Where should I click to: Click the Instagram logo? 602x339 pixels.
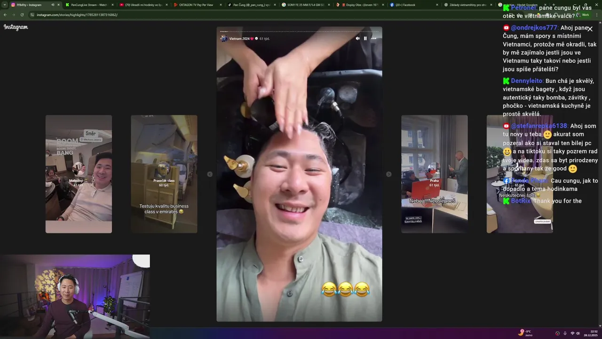tap(16, 27)
